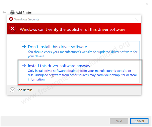Click the See details label

[25, 90]
